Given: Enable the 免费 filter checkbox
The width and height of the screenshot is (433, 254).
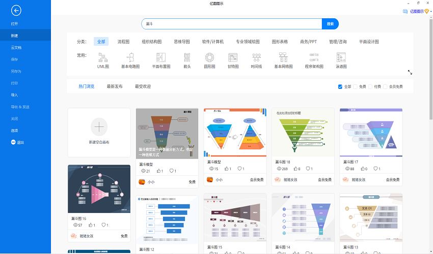Looking at the screenshot, I should tap(356, 87).
